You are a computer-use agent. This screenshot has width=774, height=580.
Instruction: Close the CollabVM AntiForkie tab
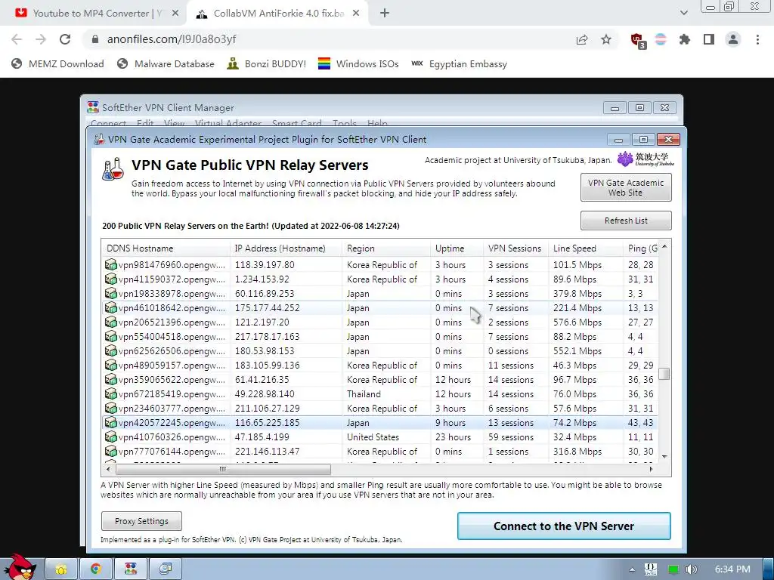356,14
